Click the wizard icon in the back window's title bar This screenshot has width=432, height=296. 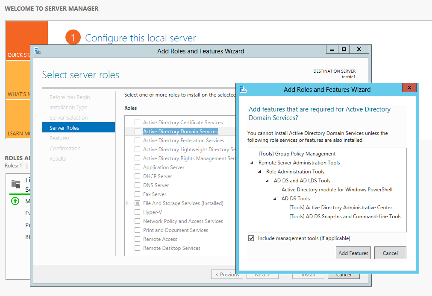[38, 51]
